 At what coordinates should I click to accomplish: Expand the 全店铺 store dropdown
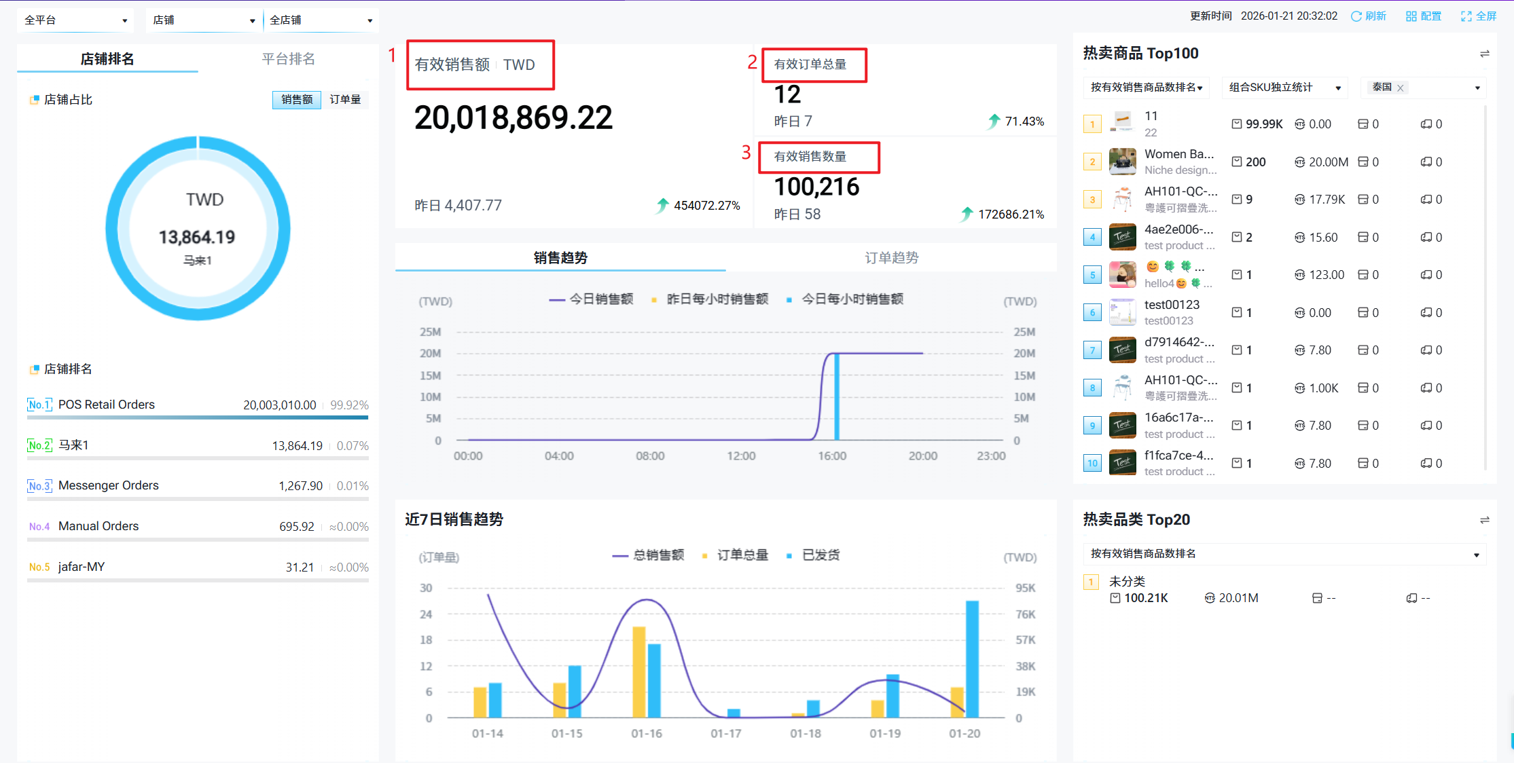pyautogui.click(x=321, y=20)
